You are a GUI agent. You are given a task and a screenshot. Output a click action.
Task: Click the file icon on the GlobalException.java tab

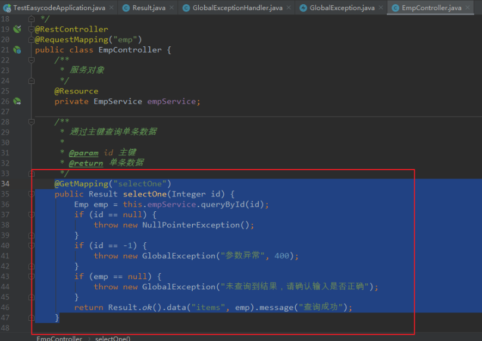pos(303,8)
